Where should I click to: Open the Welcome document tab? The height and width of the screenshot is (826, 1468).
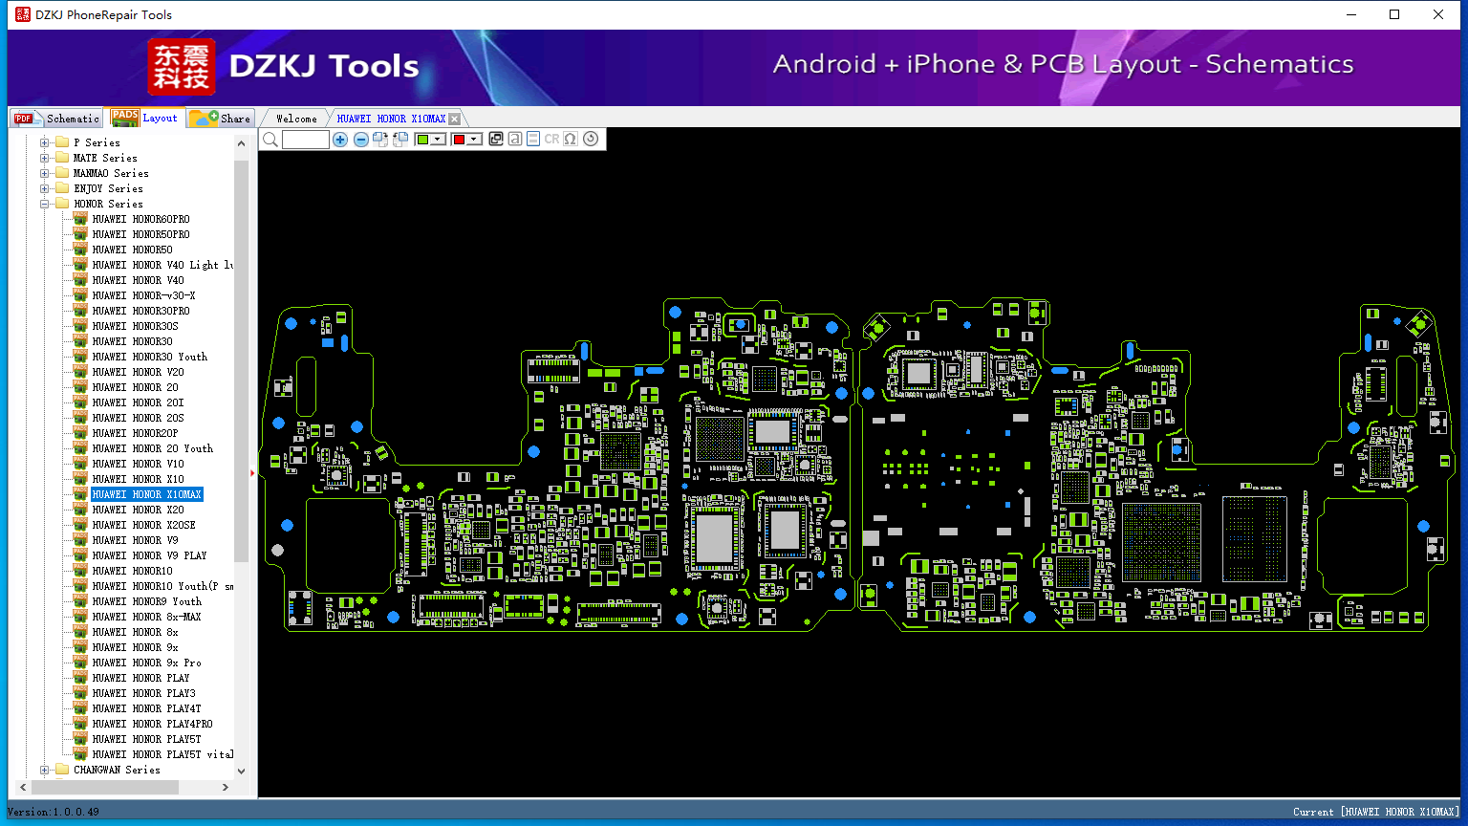296,119
